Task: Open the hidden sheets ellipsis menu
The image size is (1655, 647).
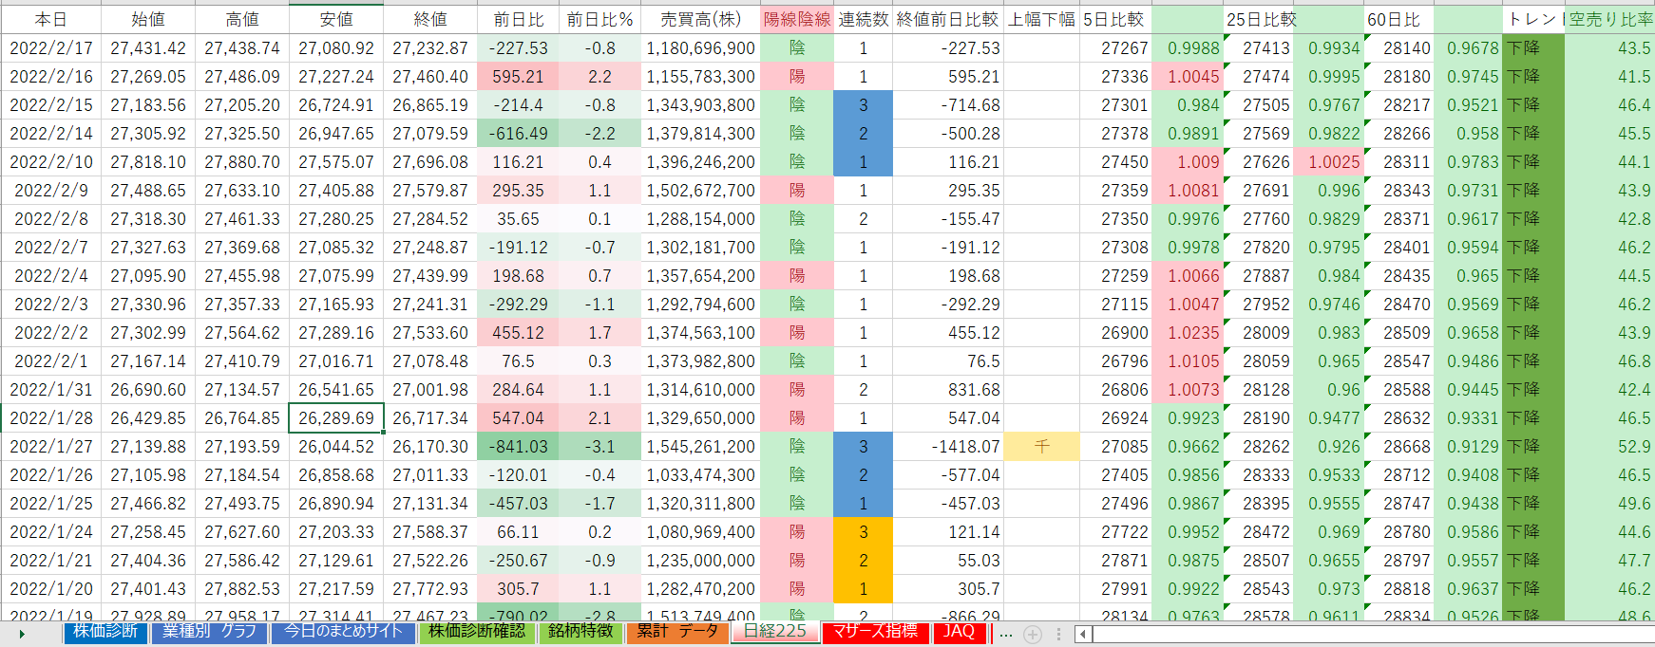Action: coord(1006,634)
